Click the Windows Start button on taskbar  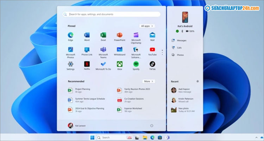point(93,137)
